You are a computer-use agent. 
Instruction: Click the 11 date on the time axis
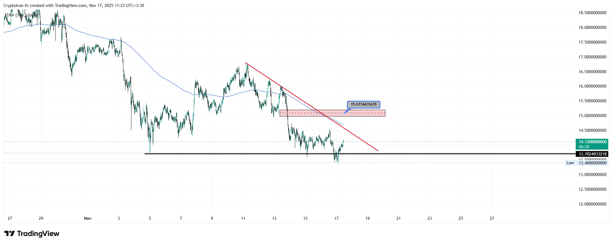pyautogui.click(x=243, y=218)
